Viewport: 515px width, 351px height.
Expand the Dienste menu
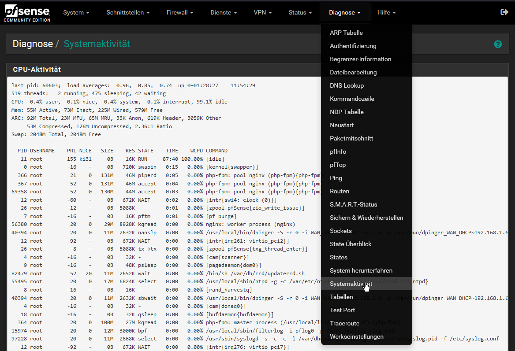224,12
